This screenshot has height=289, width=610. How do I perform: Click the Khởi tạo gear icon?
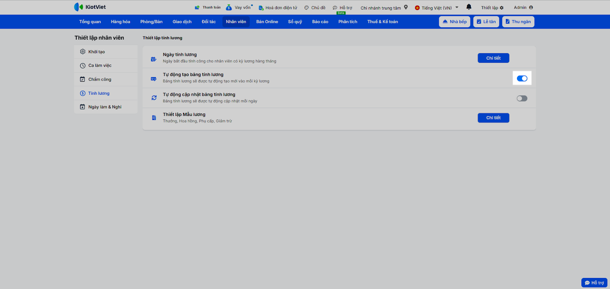point(83,52)
